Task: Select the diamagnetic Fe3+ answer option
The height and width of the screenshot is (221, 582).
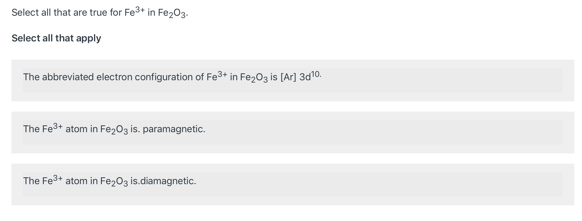Action: (293, 184)
